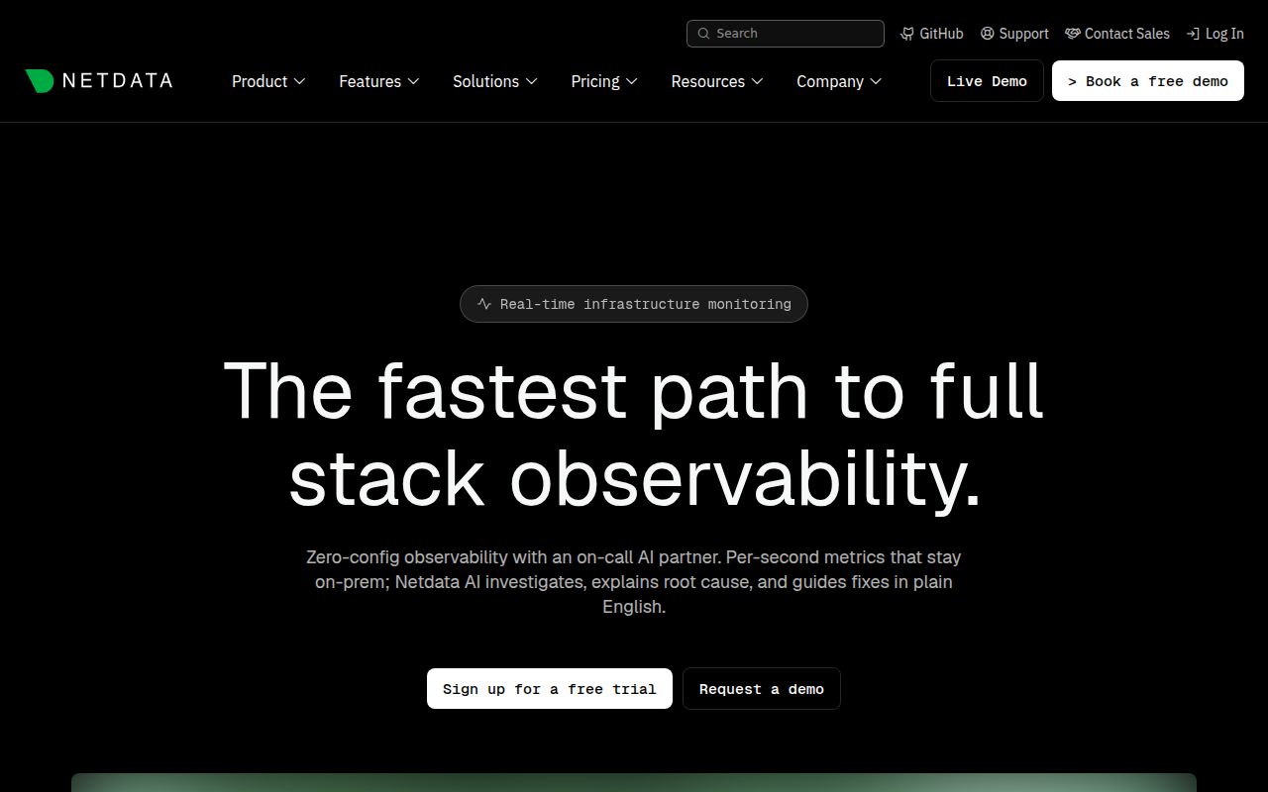Click the GitHub cat icon
Viewport: 1268px width, 792px height.
[907, 34]
